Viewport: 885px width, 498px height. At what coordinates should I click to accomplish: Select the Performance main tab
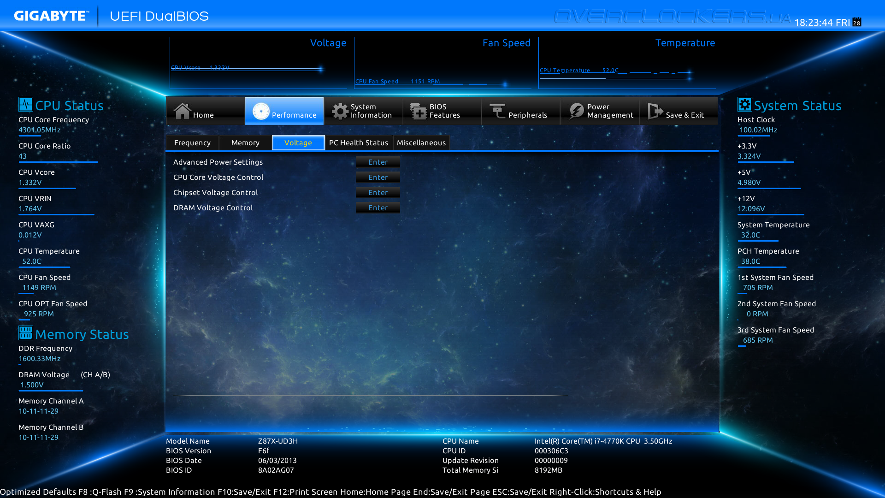[284, 111]
